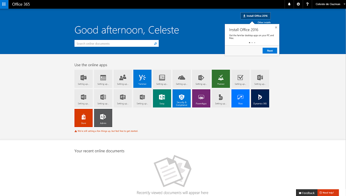Click Next in Install Office popup
The height and width of the screenshot is (196, 346).
pos(270,51)
